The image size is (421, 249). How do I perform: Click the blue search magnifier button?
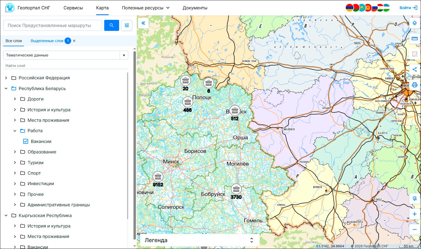(111, 25)
